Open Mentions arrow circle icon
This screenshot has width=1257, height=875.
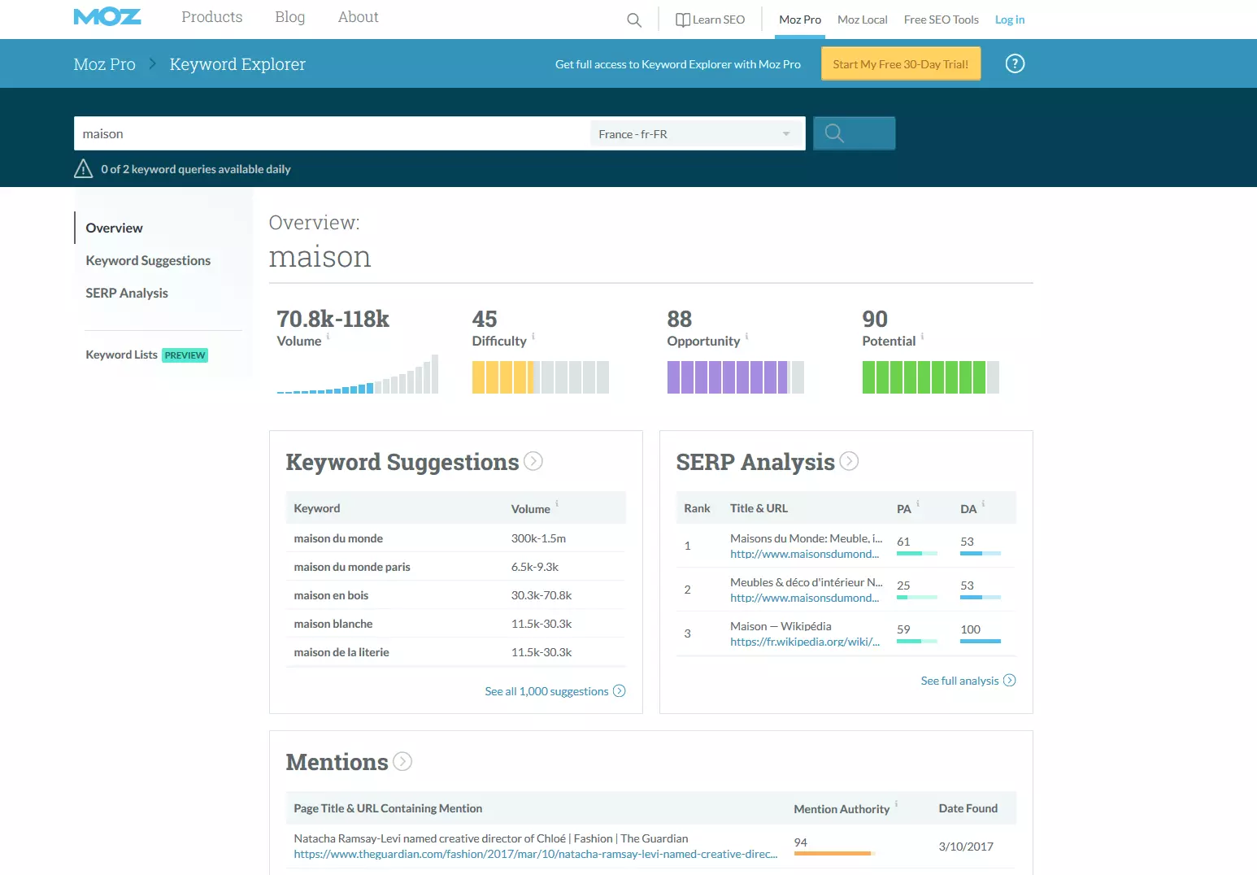point(402,761)
